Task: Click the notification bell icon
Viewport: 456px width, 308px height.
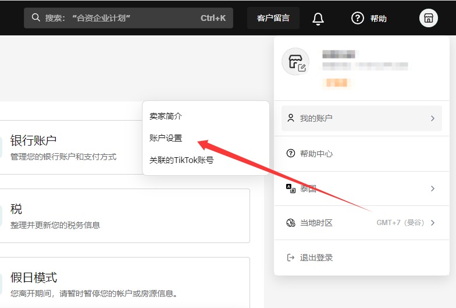Action: (x=318, y=19)
